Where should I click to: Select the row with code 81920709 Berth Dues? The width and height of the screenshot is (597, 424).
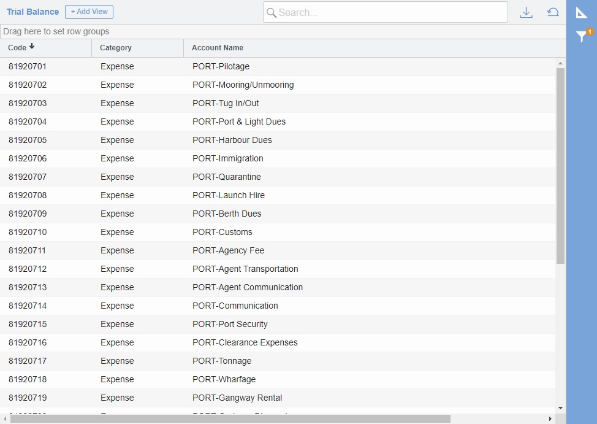pyautogui.click(x=245, y=214)
